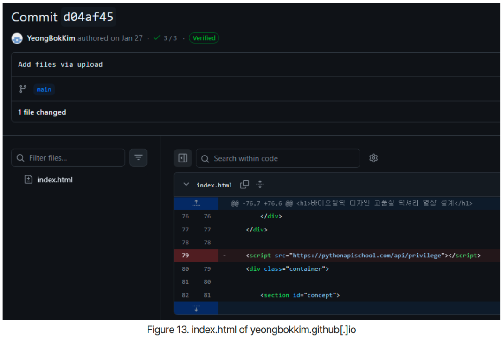This screenshot has width=501, height=337.
Task: Open the 3 / 3 checks status
Action: (165, 38)
